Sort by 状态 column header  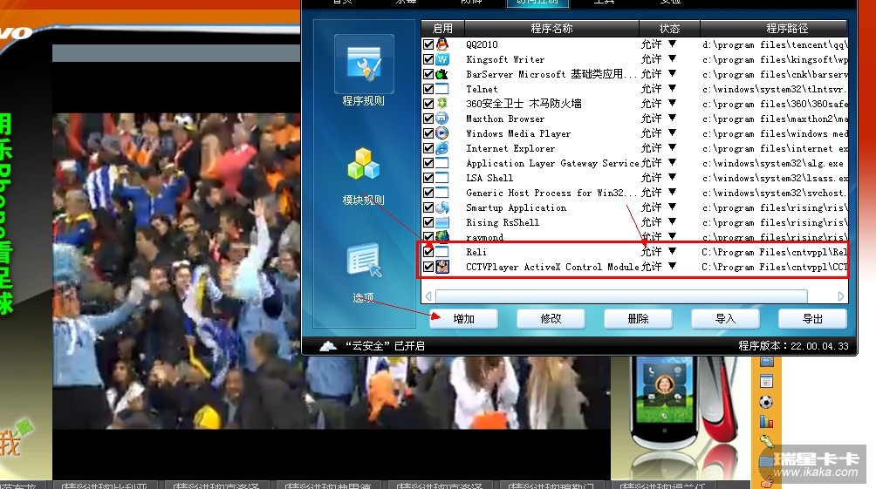[x=669, y=28]
